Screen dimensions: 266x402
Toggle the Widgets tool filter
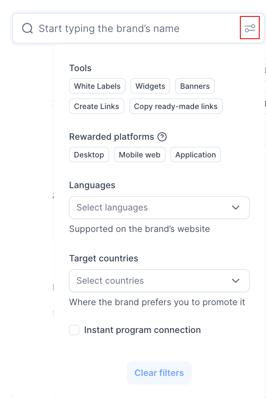click(x=150, y=86)
